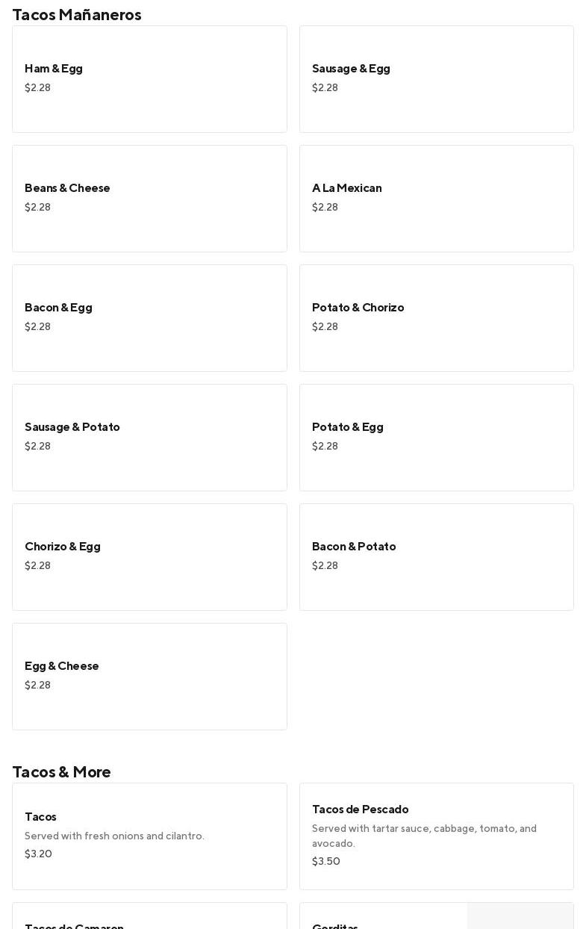The width and height of the screenshot is (586, 929).
Task: Click the $3.50 price under Tacos de Pescado
Action: 326,861
